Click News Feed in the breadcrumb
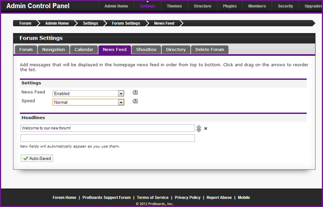 coord(164,24)
